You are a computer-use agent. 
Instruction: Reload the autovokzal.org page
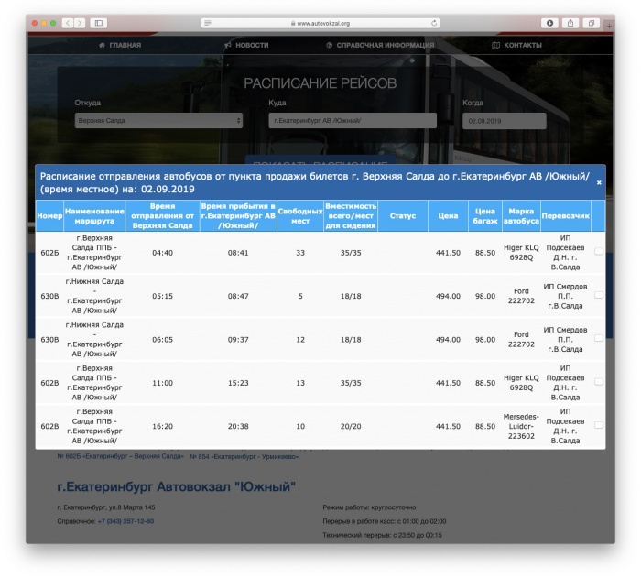(x=434, y=23)
